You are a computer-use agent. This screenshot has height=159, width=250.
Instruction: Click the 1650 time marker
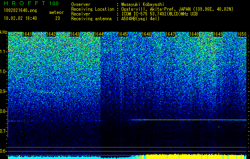tap(242, 34)
